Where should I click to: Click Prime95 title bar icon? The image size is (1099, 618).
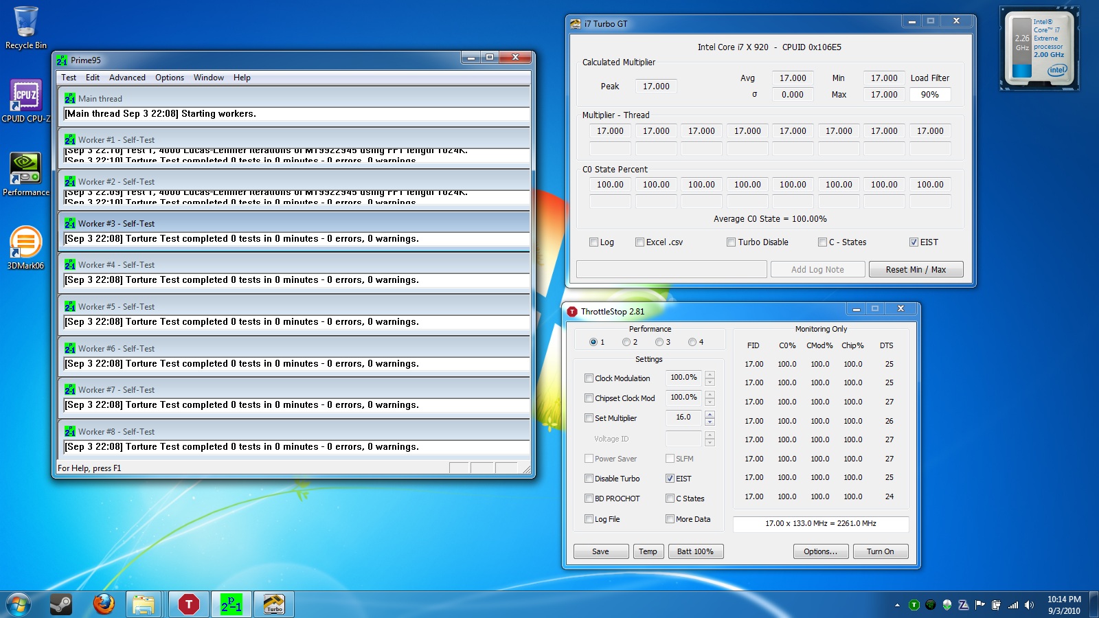63,60
